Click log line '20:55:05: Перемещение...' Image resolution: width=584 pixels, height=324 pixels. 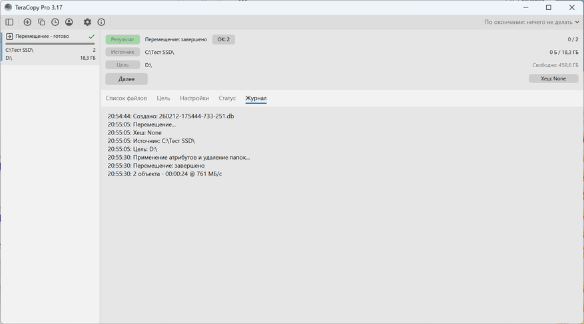[142, 124]
